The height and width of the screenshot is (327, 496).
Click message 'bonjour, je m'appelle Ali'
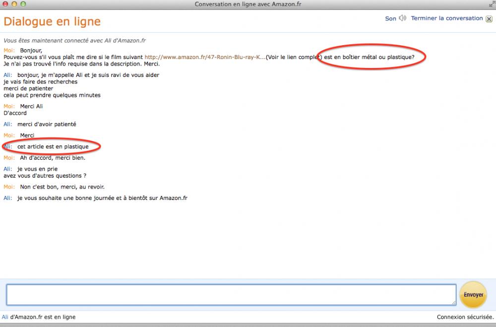50,75
